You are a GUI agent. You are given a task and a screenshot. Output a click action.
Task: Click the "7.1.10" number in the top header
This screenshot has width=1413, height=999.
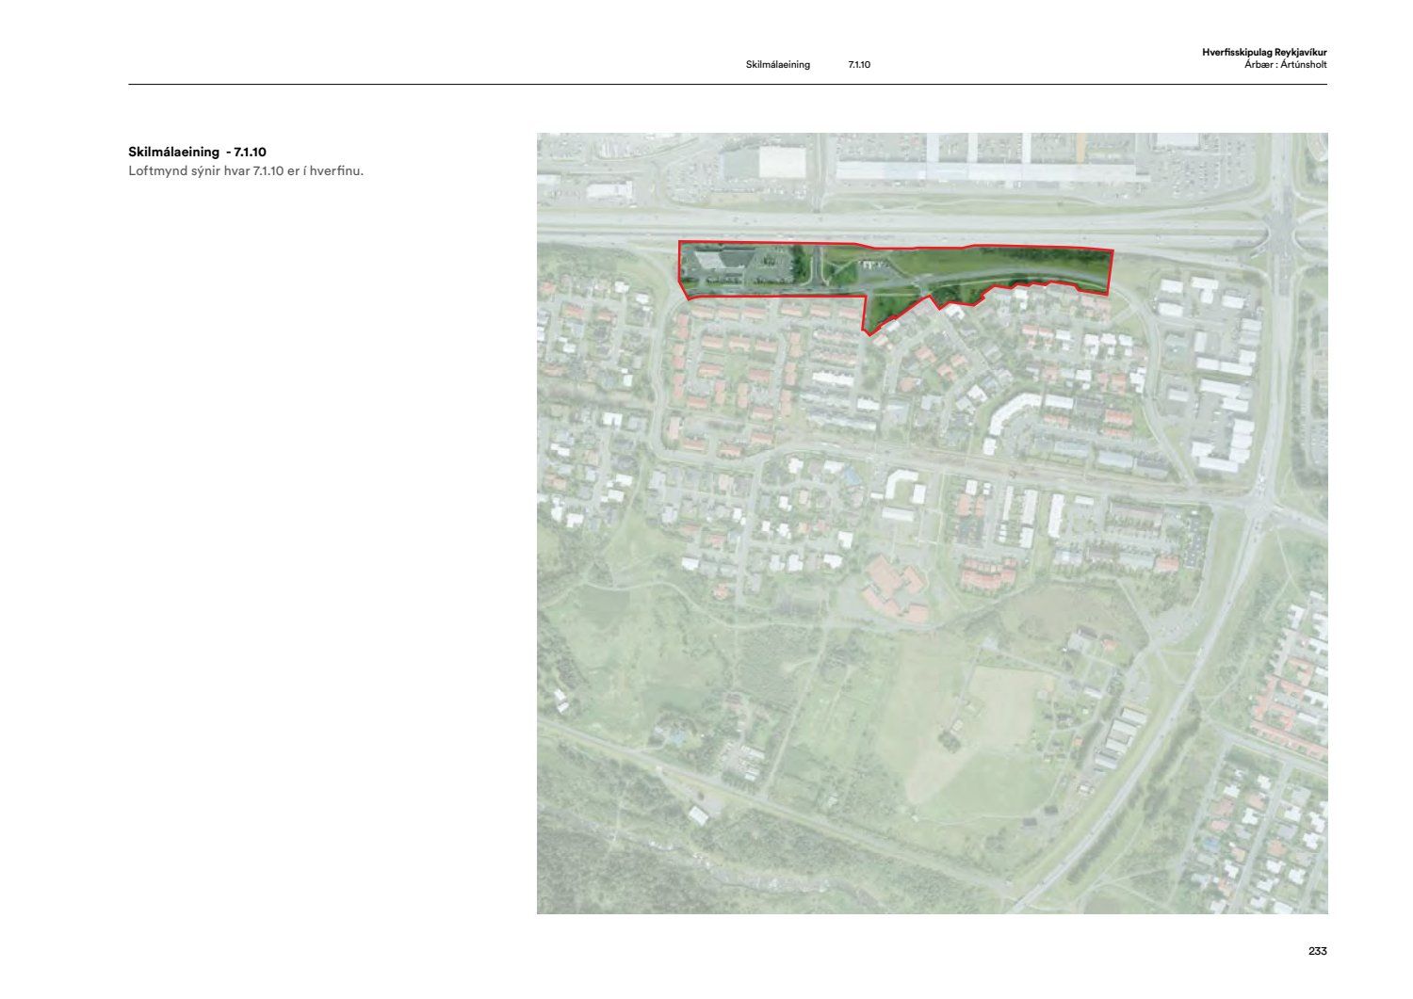[858, 65]
